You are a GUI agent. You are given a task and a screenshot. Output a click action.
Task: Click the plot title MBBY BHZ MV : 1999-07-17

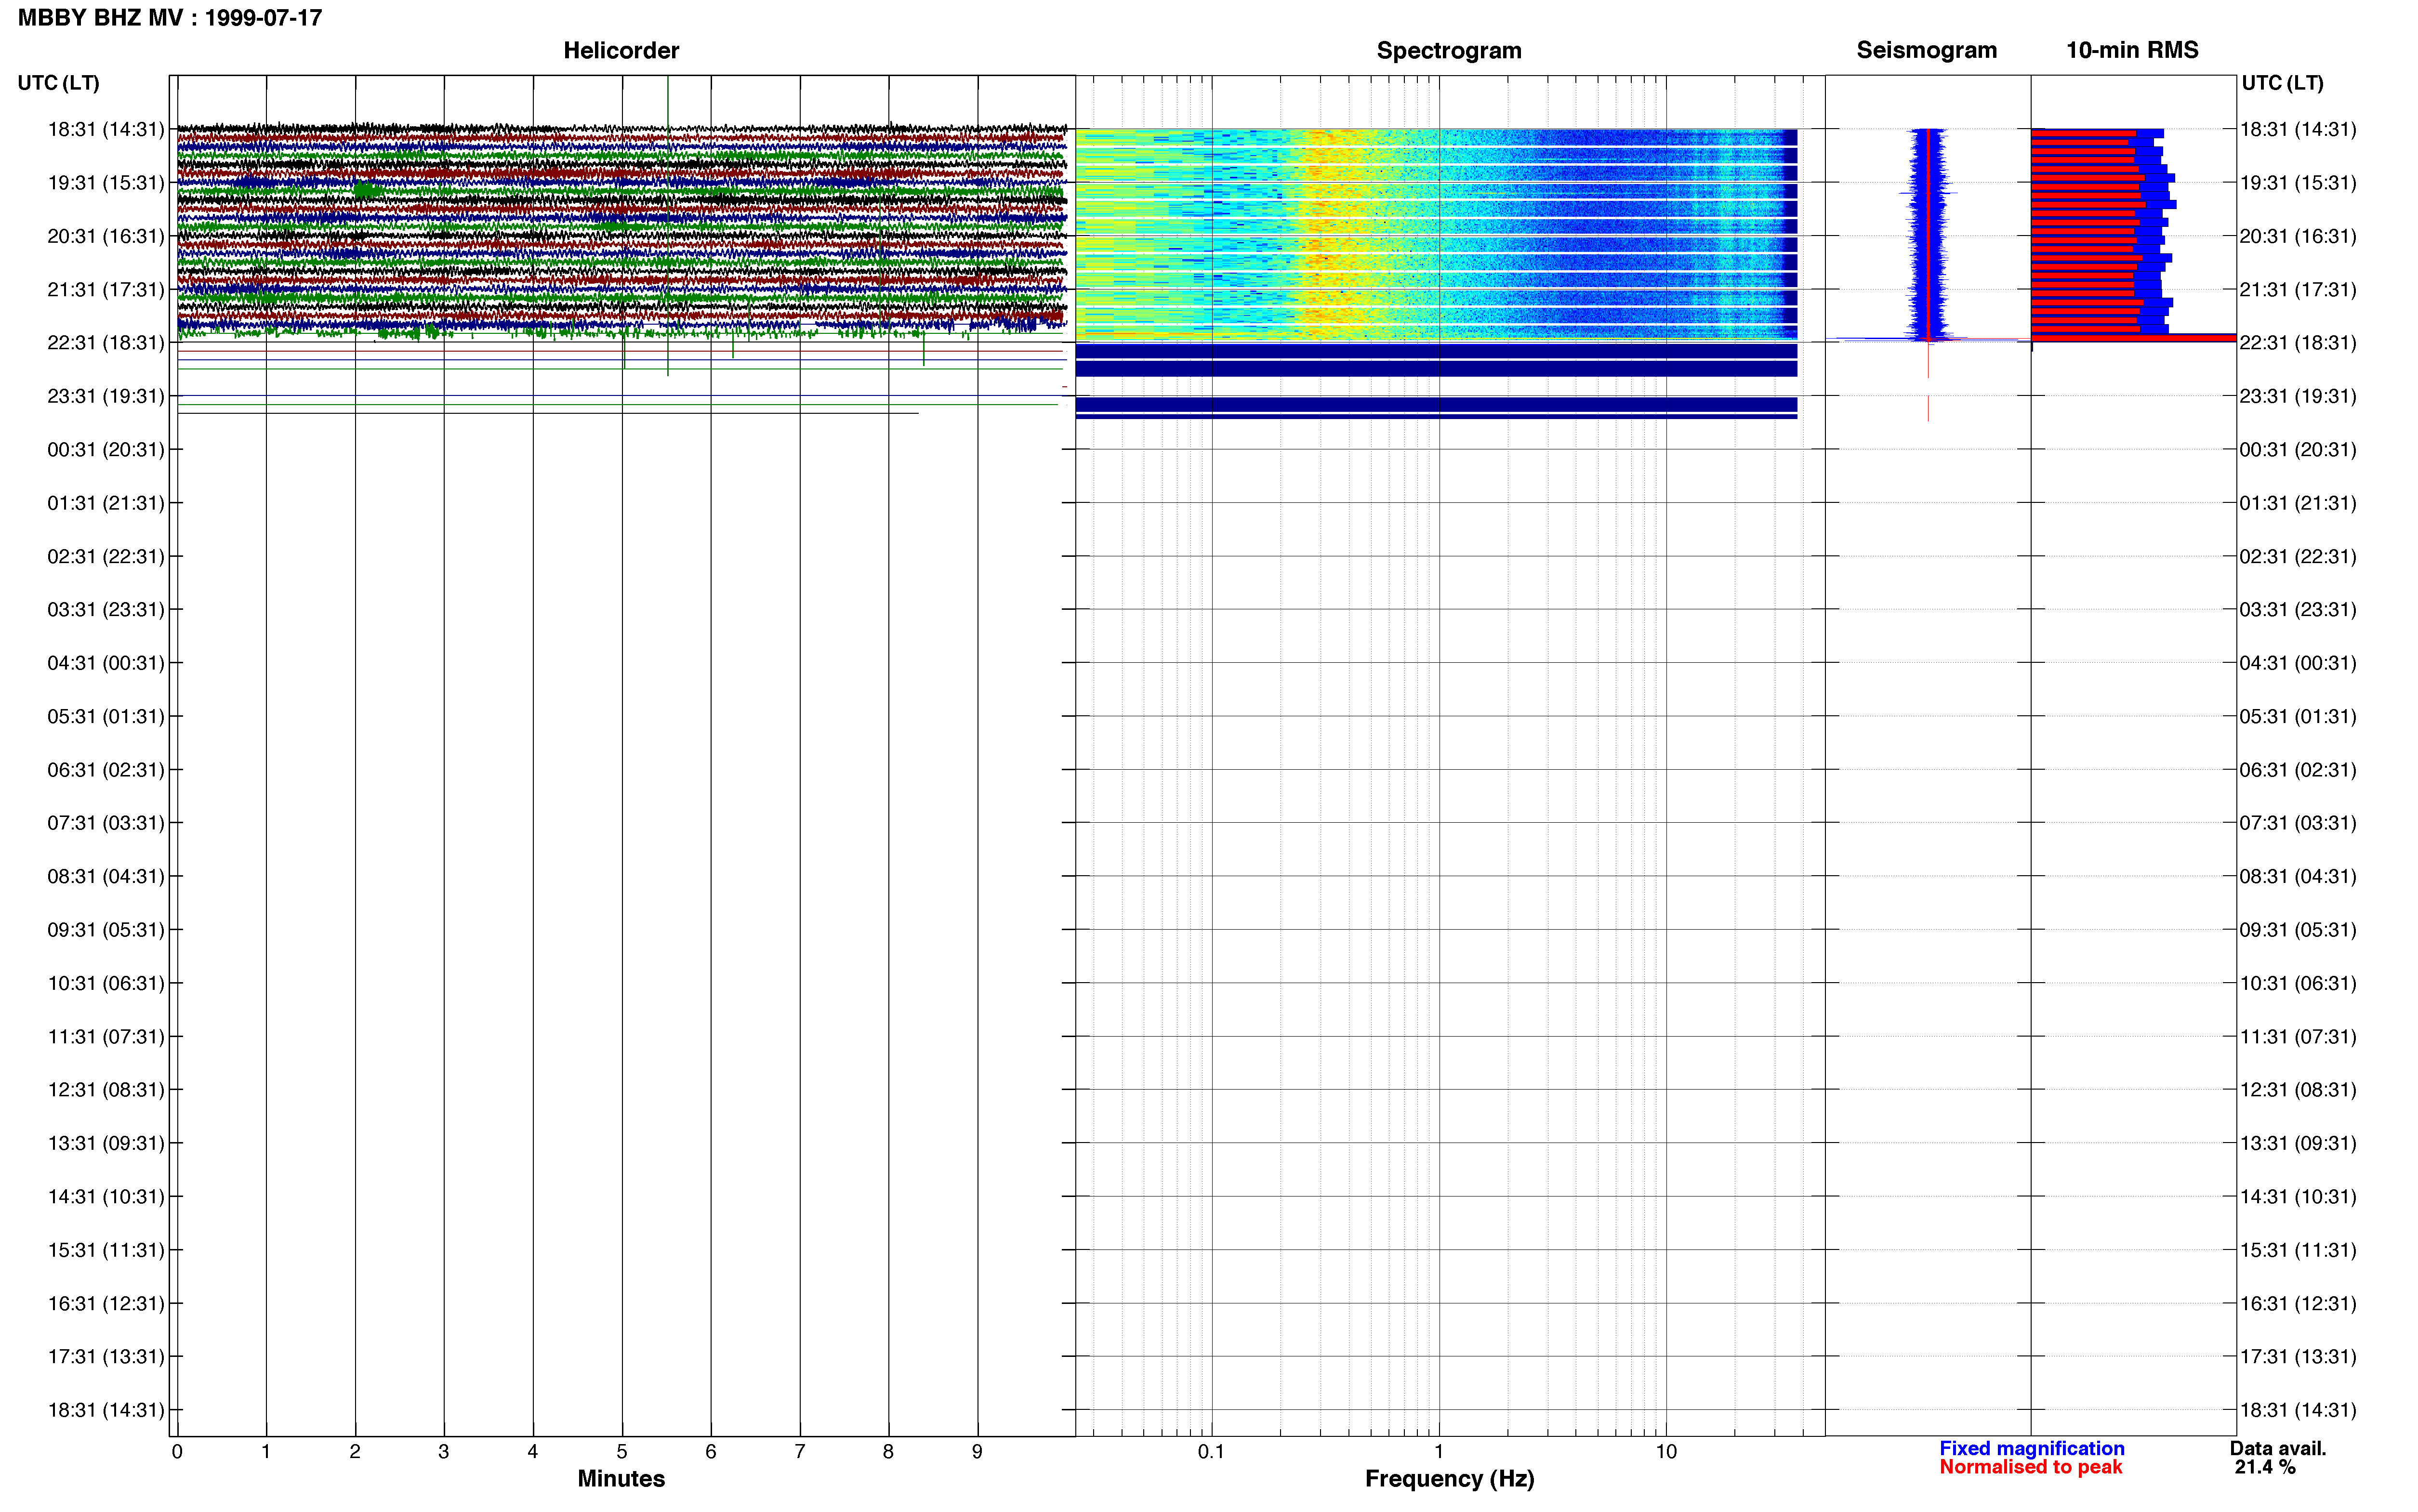pyautogui.click(x=170, y=18)
